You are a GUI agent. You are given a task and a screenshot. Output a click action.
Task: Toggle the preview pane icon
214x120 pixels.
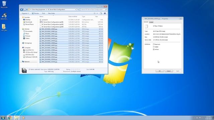101,13
